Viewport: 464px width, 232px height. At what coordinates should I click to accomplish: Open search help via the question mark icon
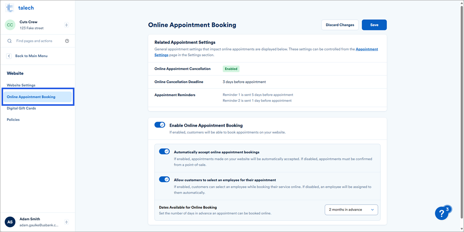67,41
